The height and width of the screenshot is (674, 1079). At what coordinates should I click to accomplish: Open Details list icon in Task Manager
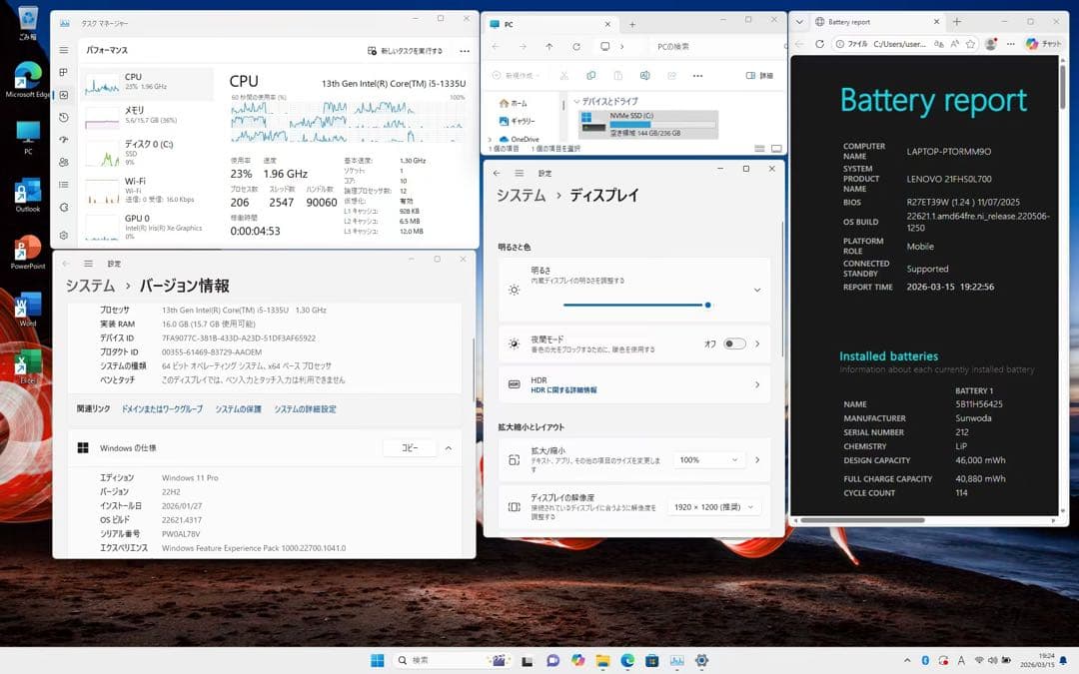(63, 185)
